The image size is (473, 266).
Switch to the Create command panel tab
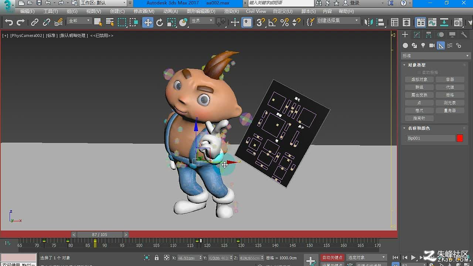point(405,35)
